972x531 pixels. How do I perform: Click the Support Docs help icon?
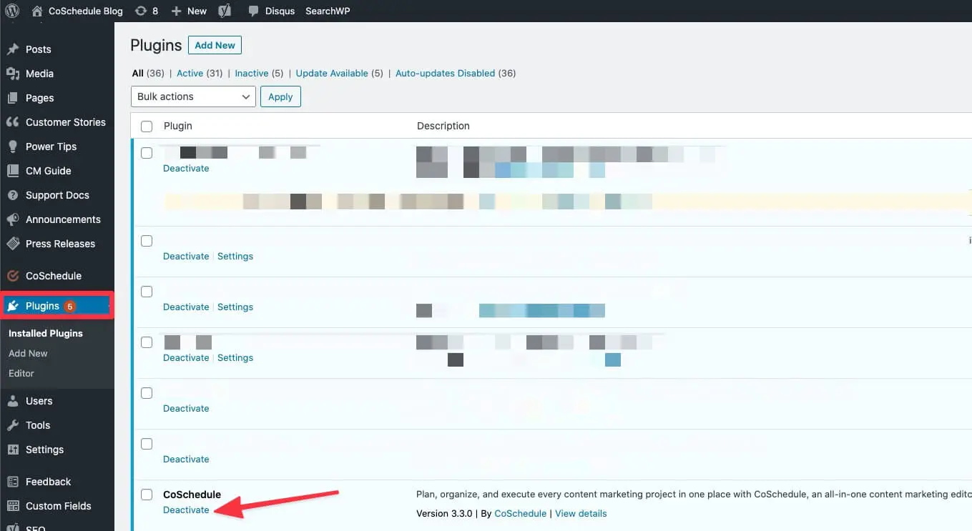click(x=12, y=195)
